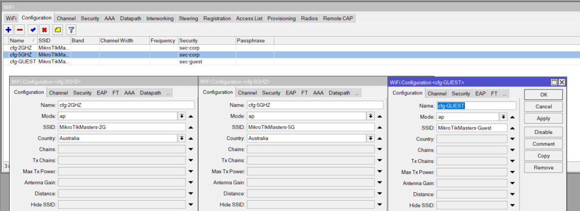The height and width of the screenshot is (211, 580).
Task: Expand the Max Tx Power field in the cfg-2GHZ window
Action: 190,171
